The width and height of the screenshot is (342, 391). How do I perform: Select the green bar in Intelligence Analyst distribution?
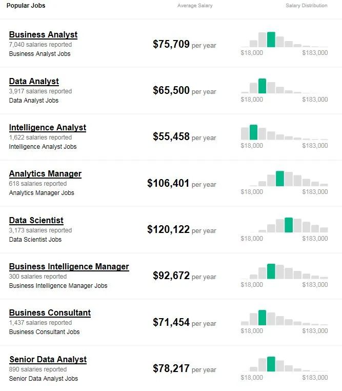253,132
